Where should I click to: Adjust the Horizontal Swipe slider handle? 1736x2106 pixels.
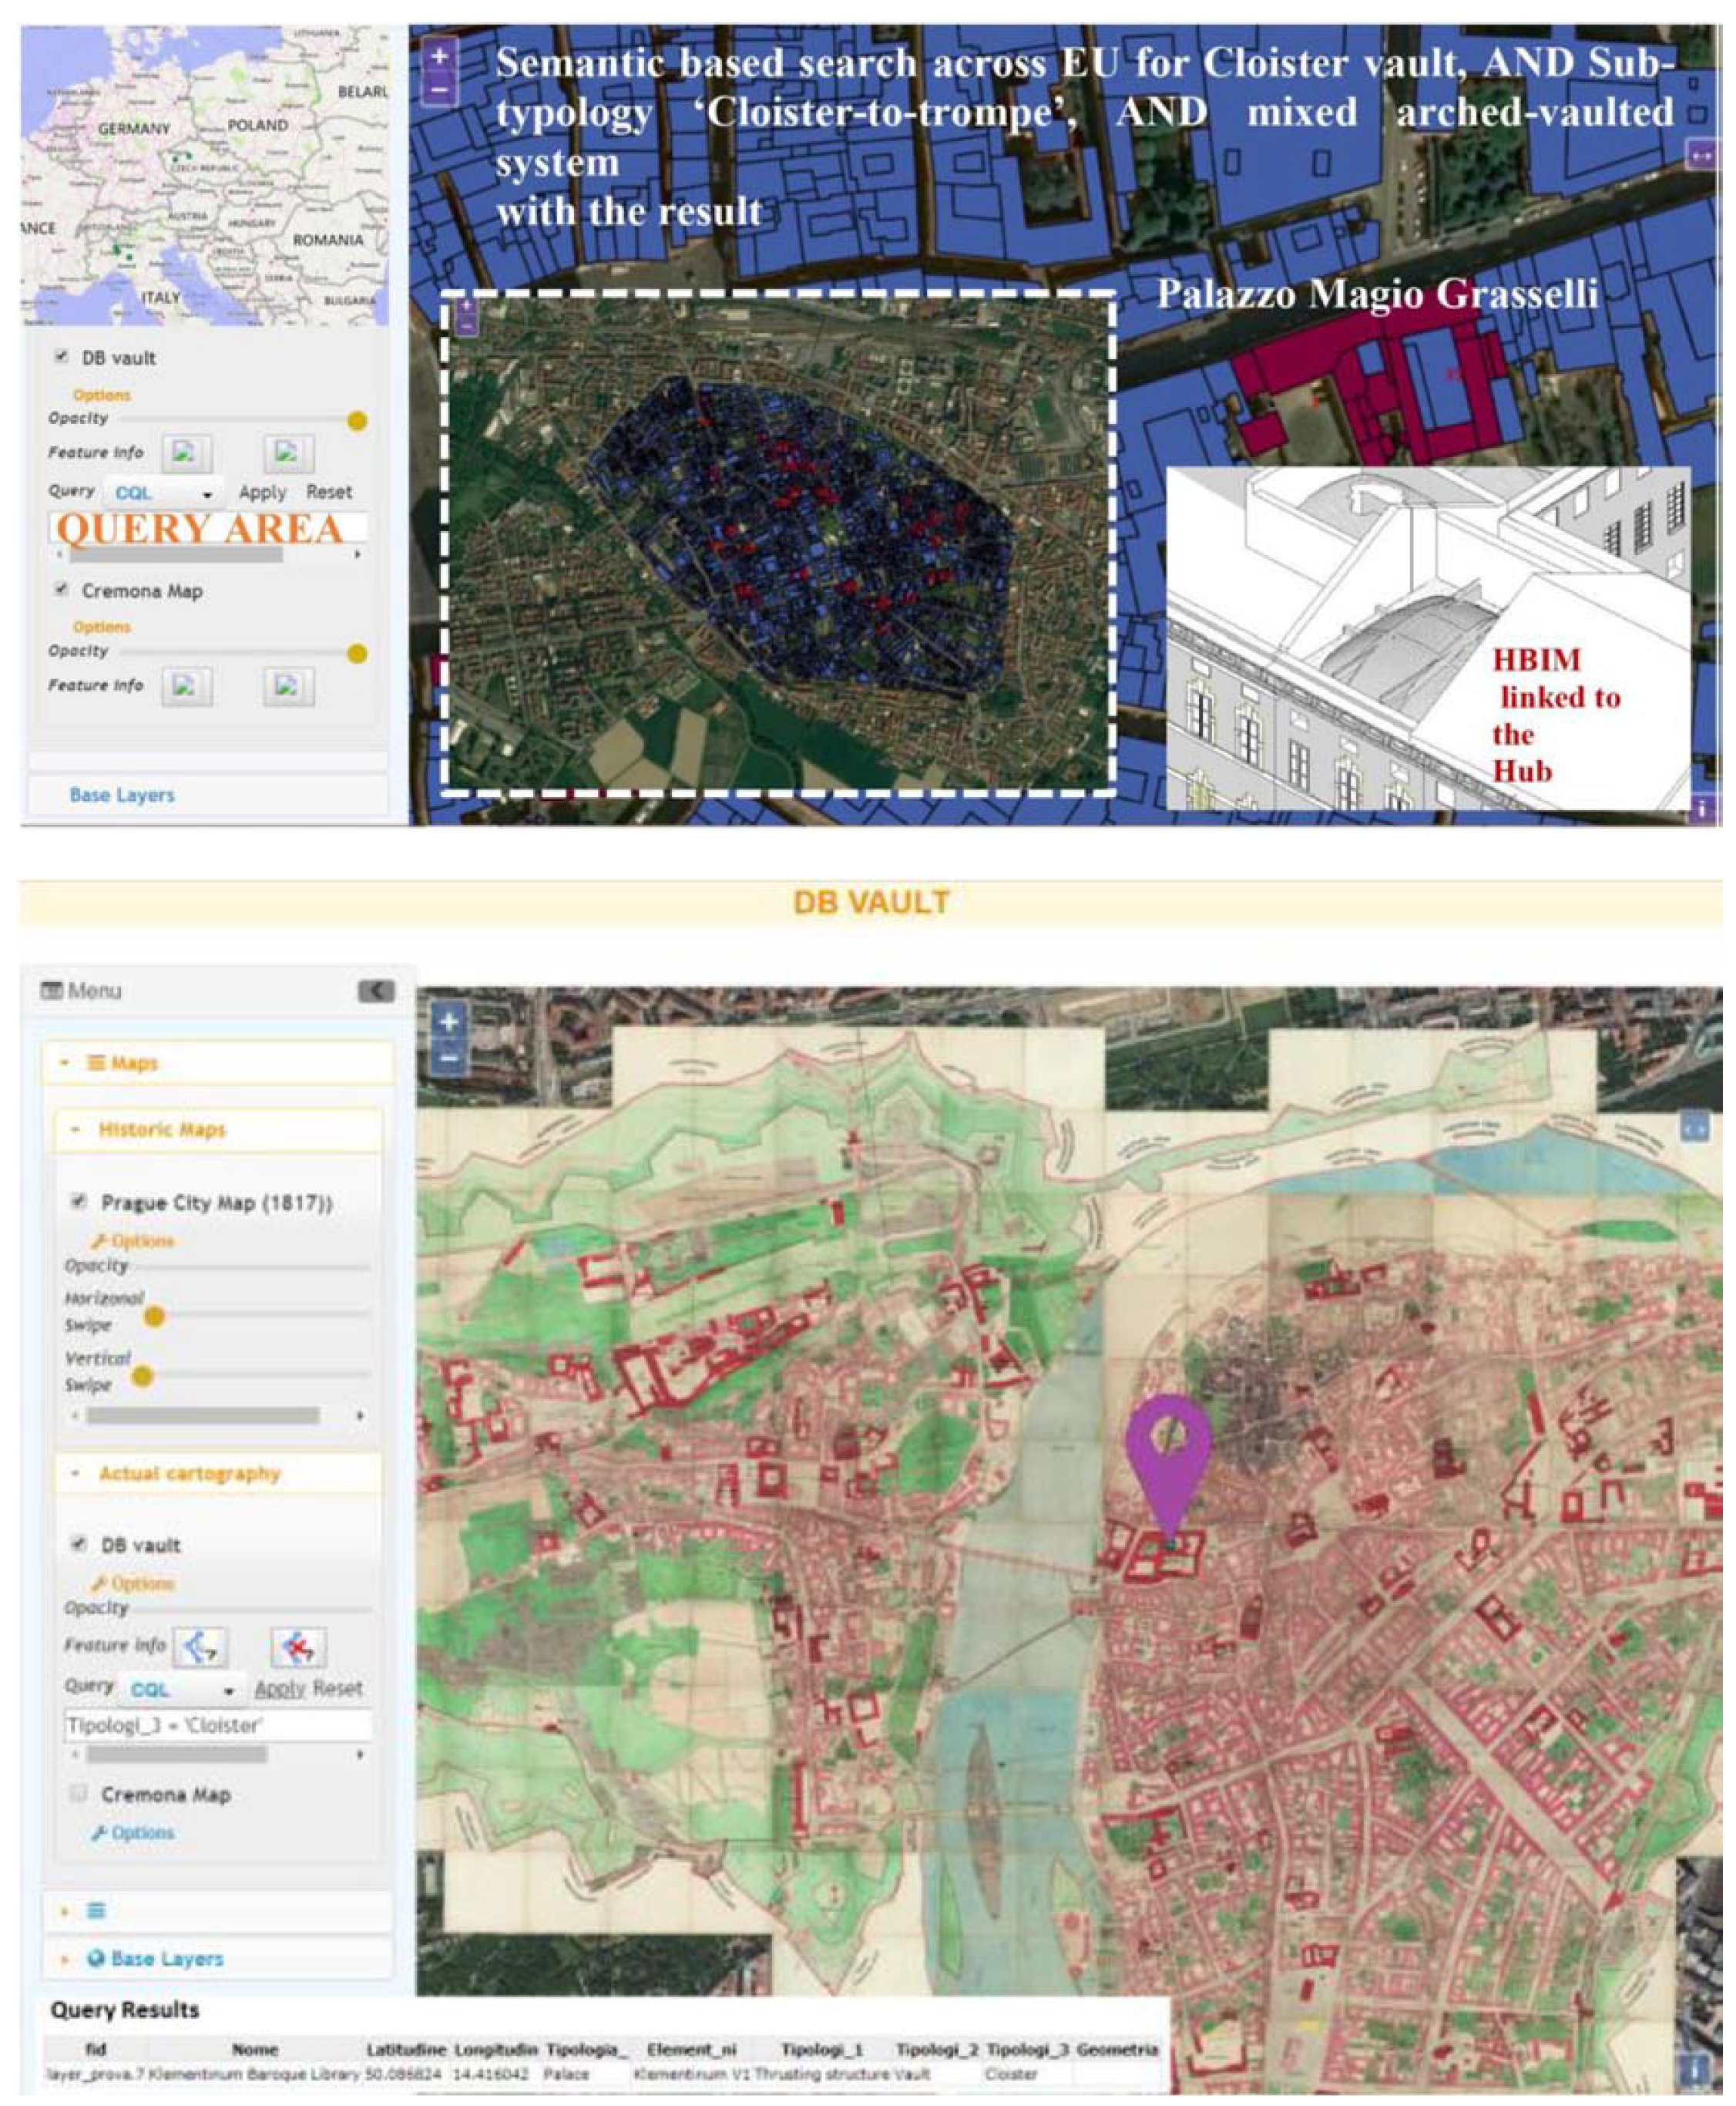(x=154, y=1317)
